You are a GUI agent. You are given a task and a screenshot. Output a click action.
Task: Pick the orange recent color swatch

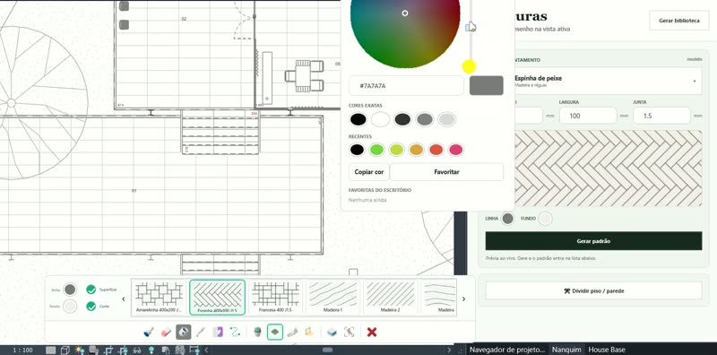click(x=416, y=150)
